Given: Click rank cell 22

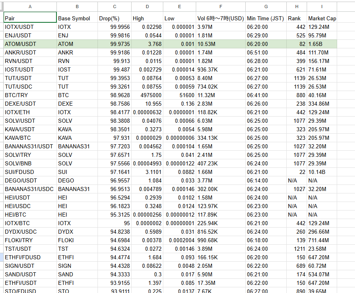Looking at the screenshot, I should 297,172.
